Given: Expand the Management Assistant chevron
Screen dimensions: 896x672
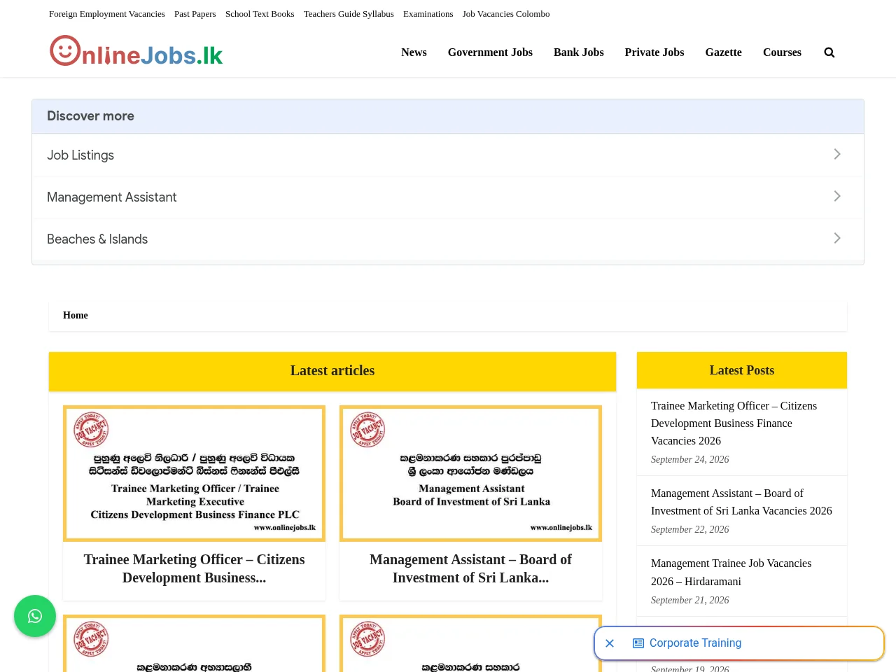Looking at the screenshot, I should pyautogui.click(x=837, y=196).
